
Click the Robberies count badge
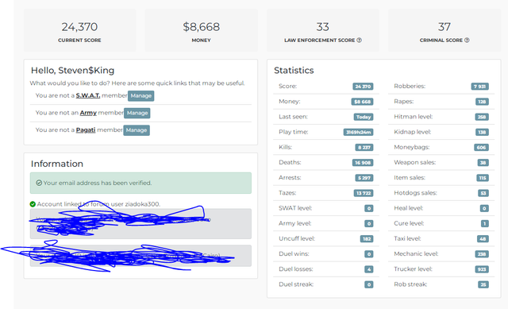(479, 87)
